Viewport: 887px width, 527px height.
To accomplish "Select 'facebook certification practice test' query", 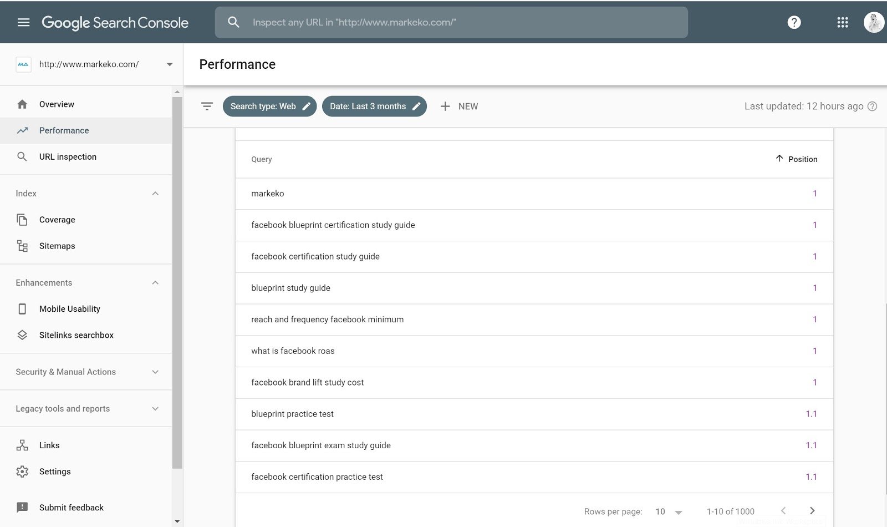I will [534, 477].
